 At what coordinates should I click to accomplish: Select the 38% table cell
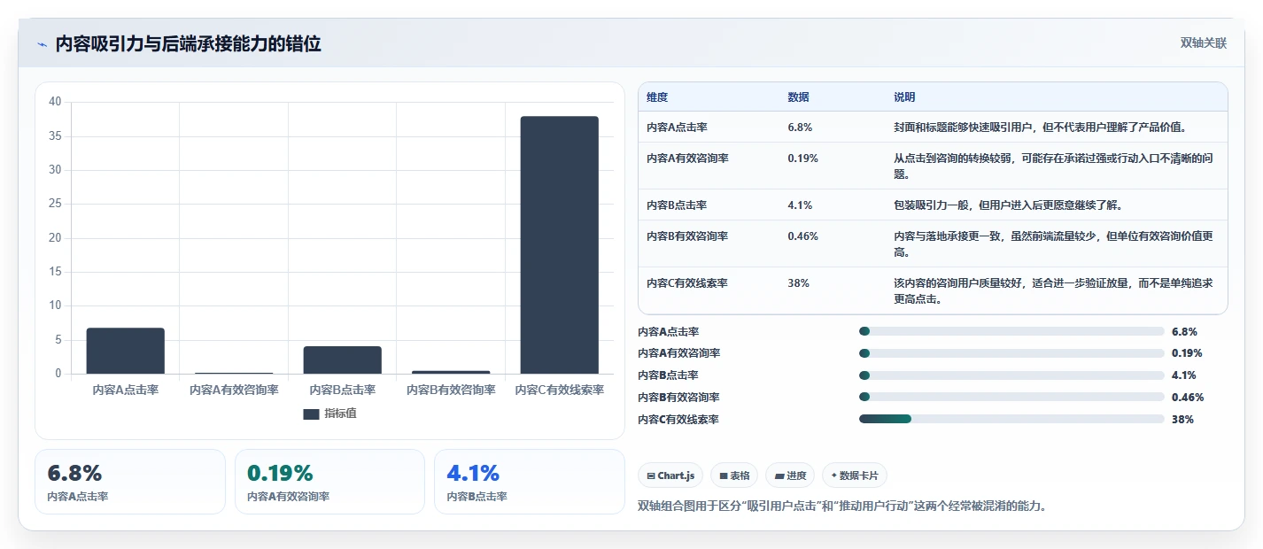pos(798,283)
